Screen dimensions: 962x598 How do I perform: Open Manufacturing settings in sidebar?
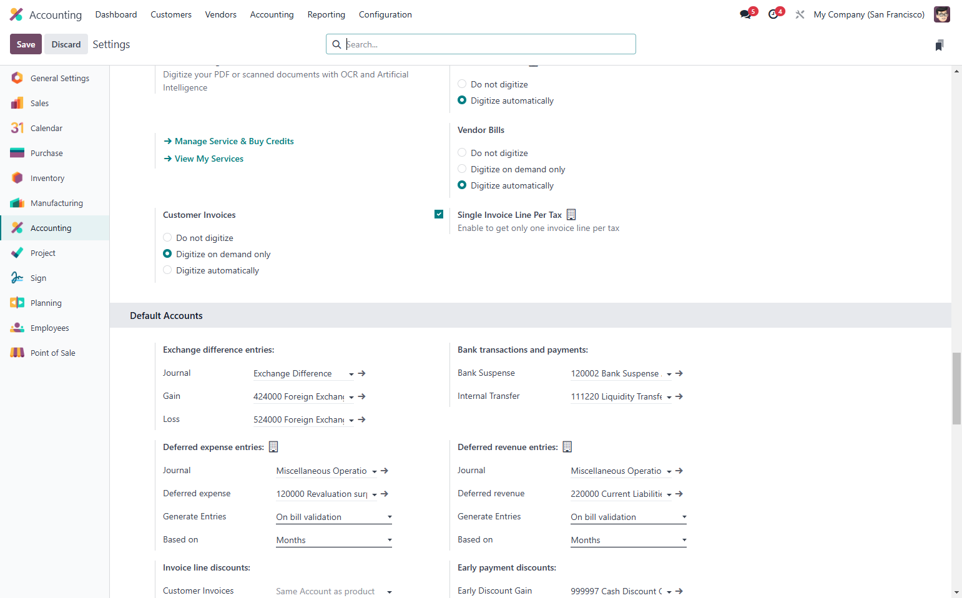click(x=55, y=203)
